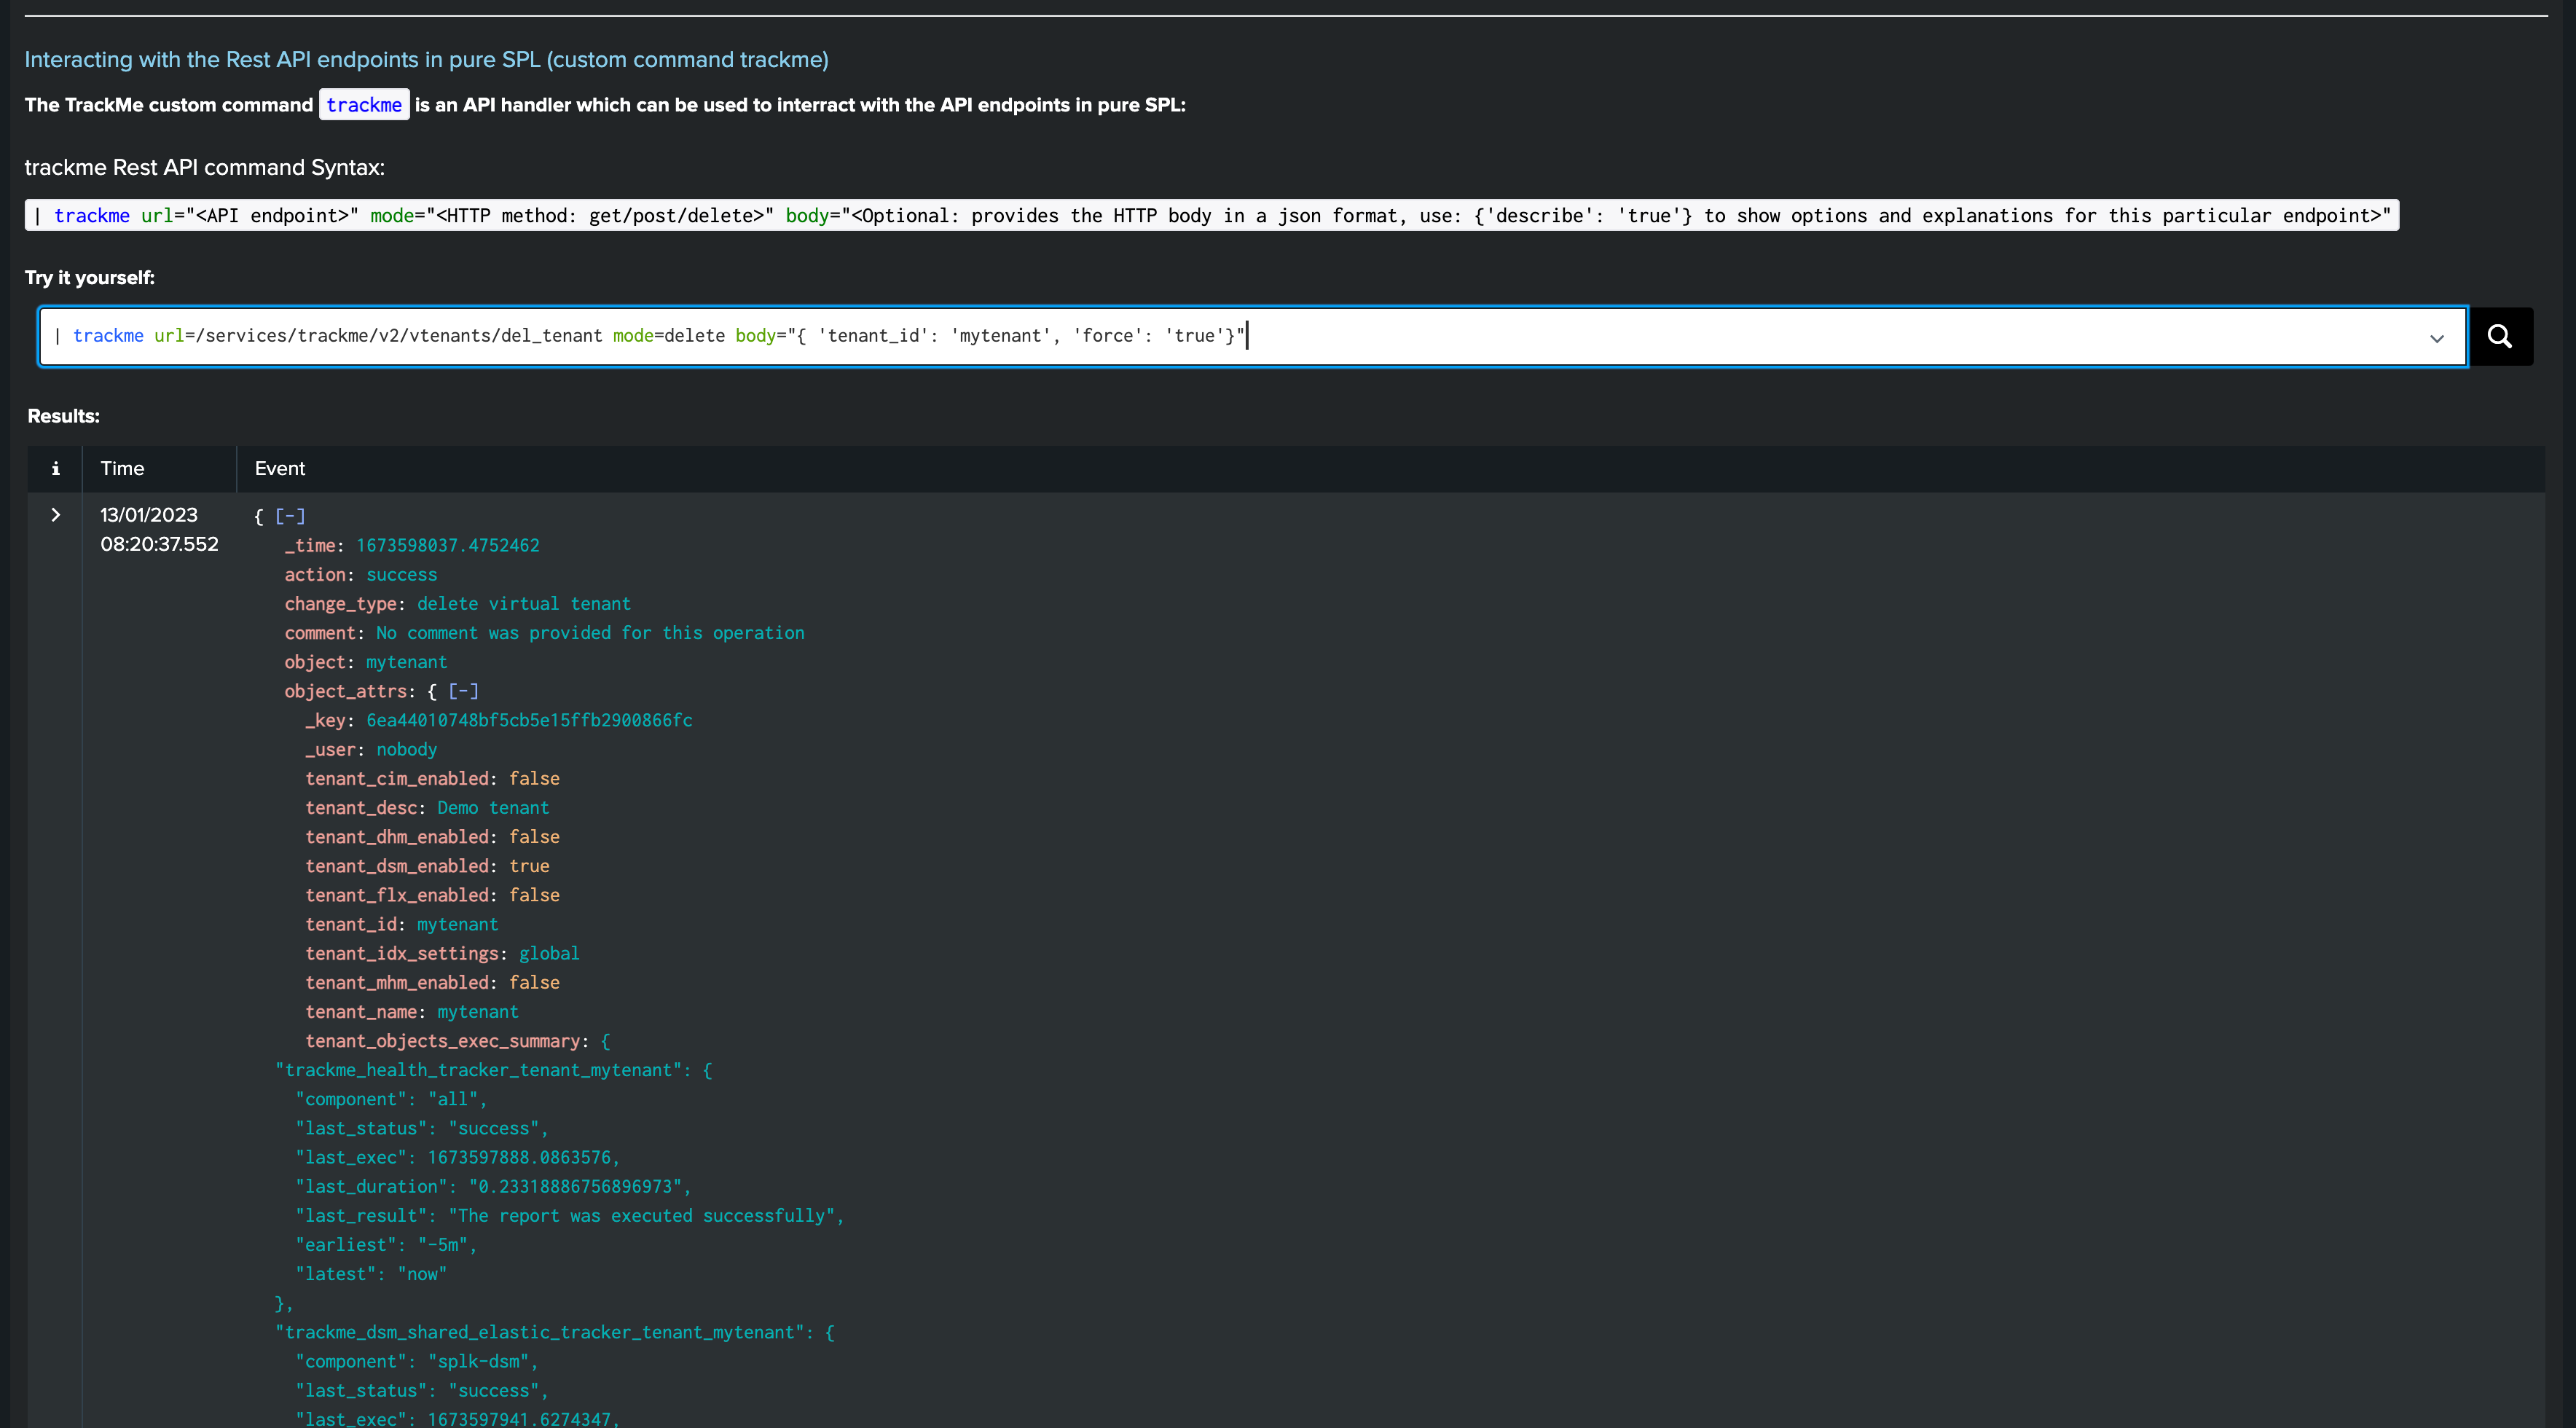Select the _time value 1673598037.4752462
This screenshot has width=2576, height=1428.
pos(448,545)
